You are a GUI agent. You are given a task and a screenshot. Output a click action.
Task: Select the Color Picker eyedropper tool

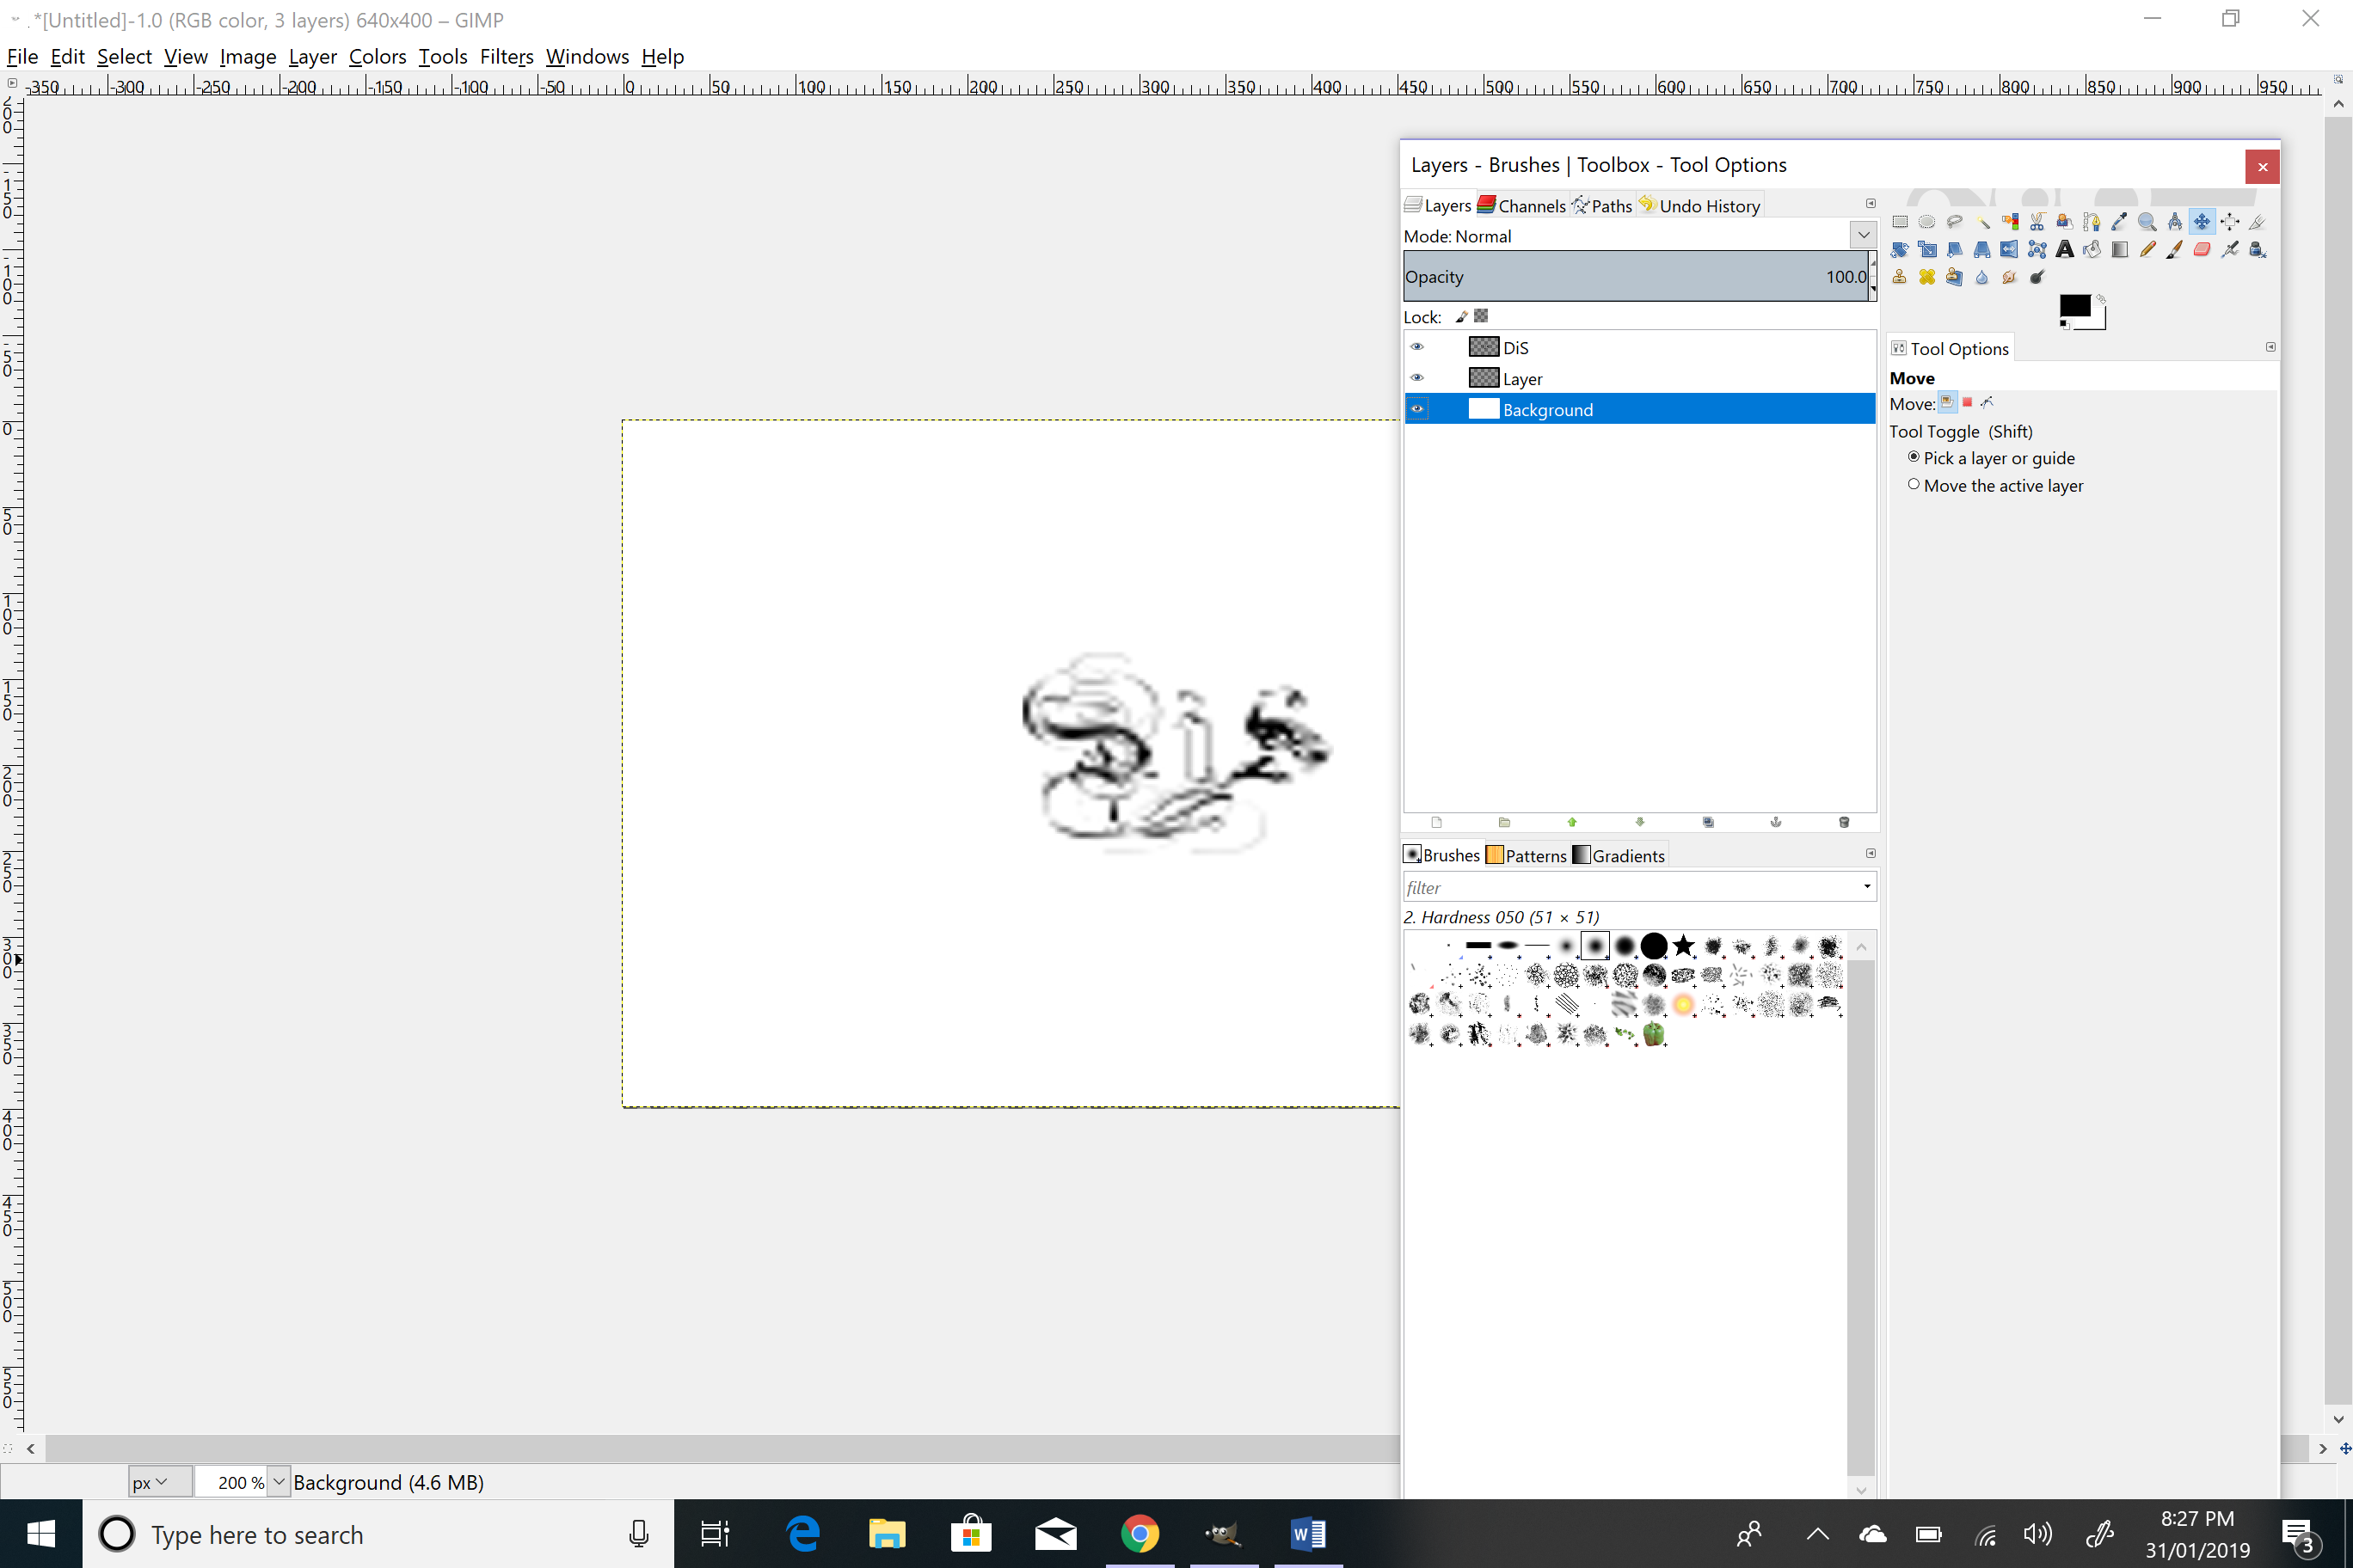click(2119, 222)
